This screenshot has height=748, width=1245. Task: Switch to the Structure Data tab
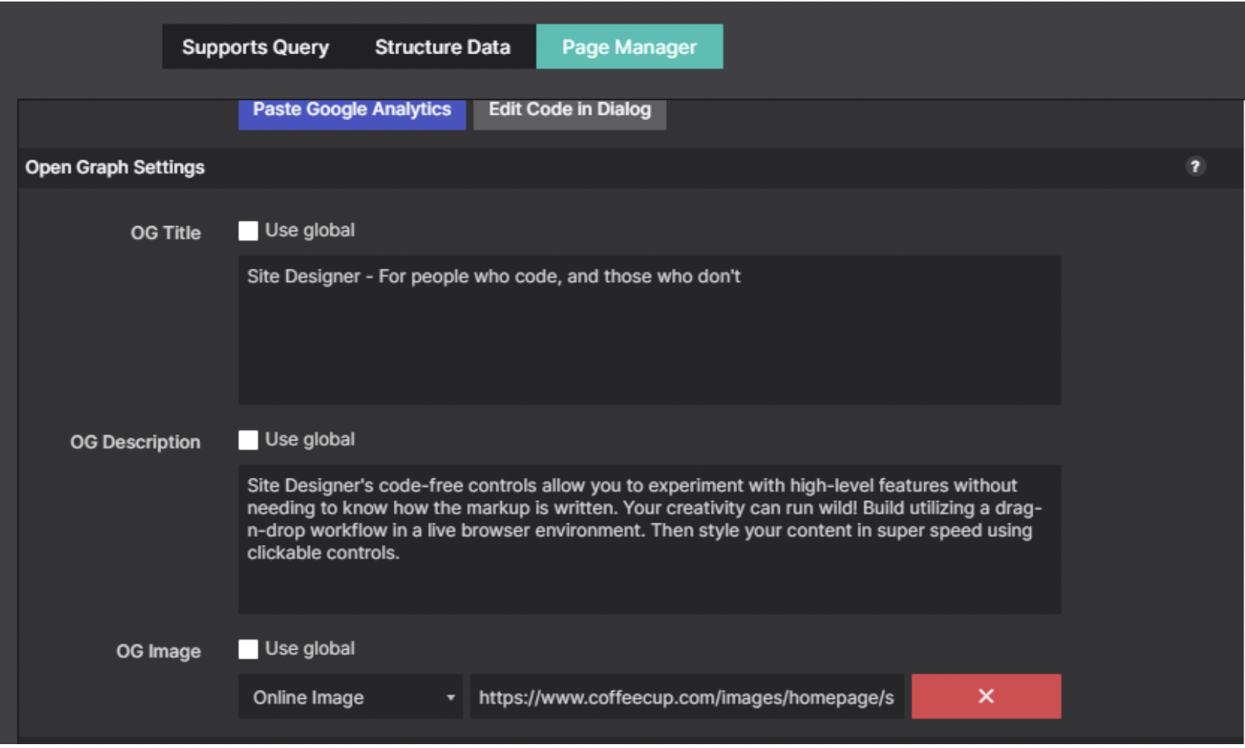(x=443, y=46)
